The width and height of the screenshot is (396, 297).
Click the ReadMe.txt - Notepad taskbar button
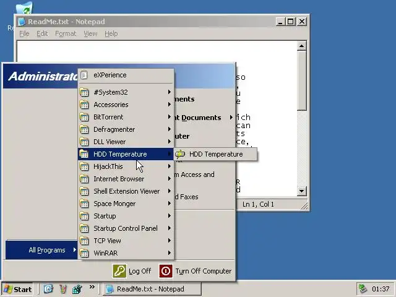coord(152,289)
